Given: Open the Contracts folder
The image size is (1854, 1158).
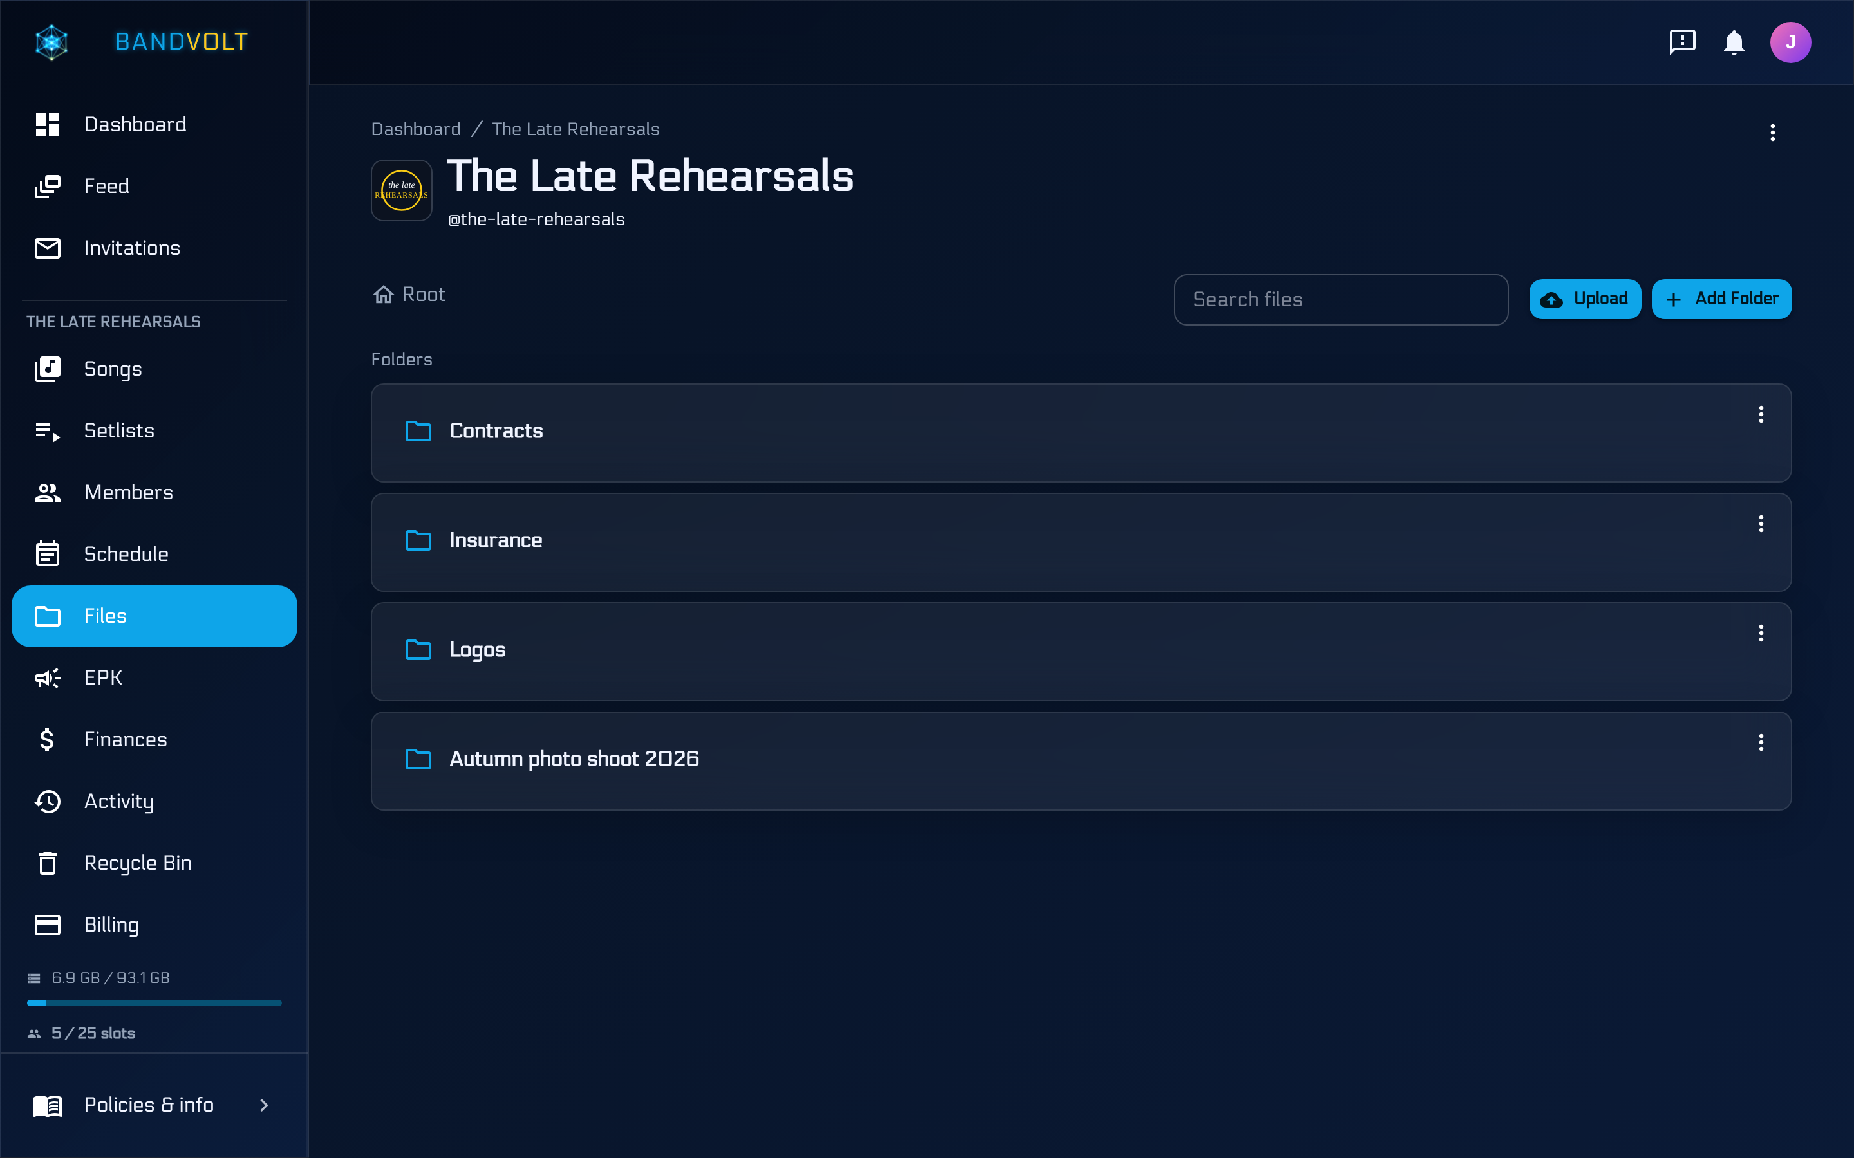Looking at the screenshot, I should [x=1080, y=433].
